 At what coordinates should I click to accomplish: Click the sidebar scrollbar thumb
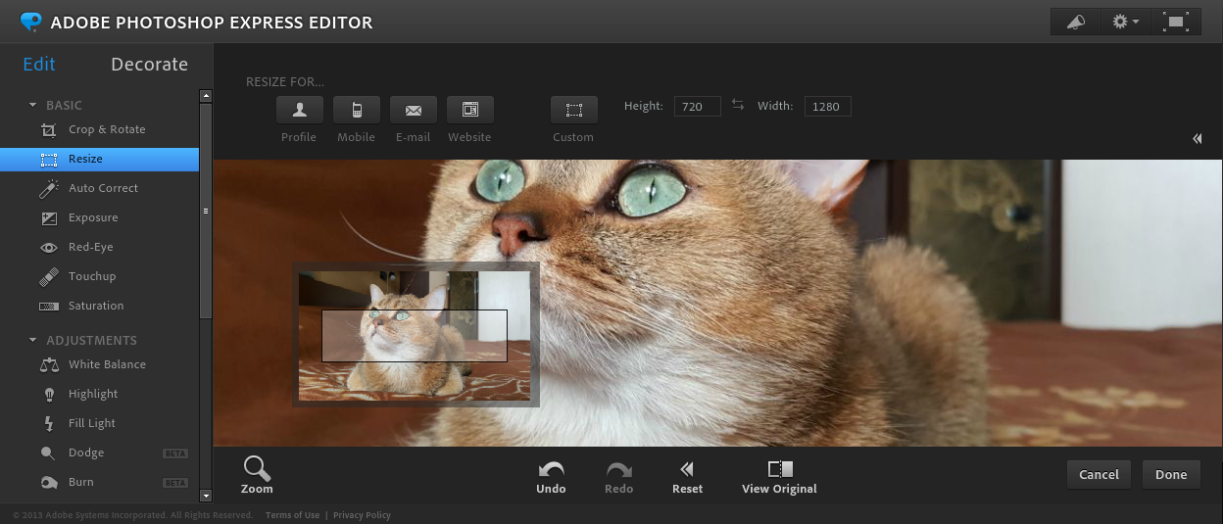pyautogui.click(x=206, y=211)
